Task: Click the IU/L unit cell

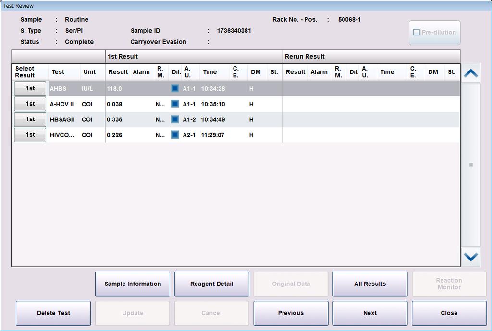Action: (x=87, y=89)
